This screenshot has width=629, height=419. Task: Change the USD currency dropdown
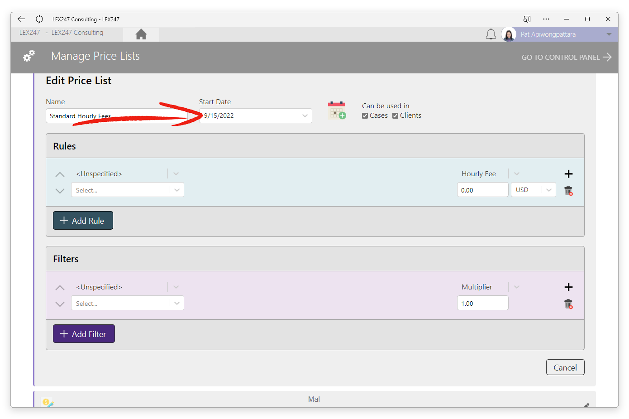tap(534, 190)
